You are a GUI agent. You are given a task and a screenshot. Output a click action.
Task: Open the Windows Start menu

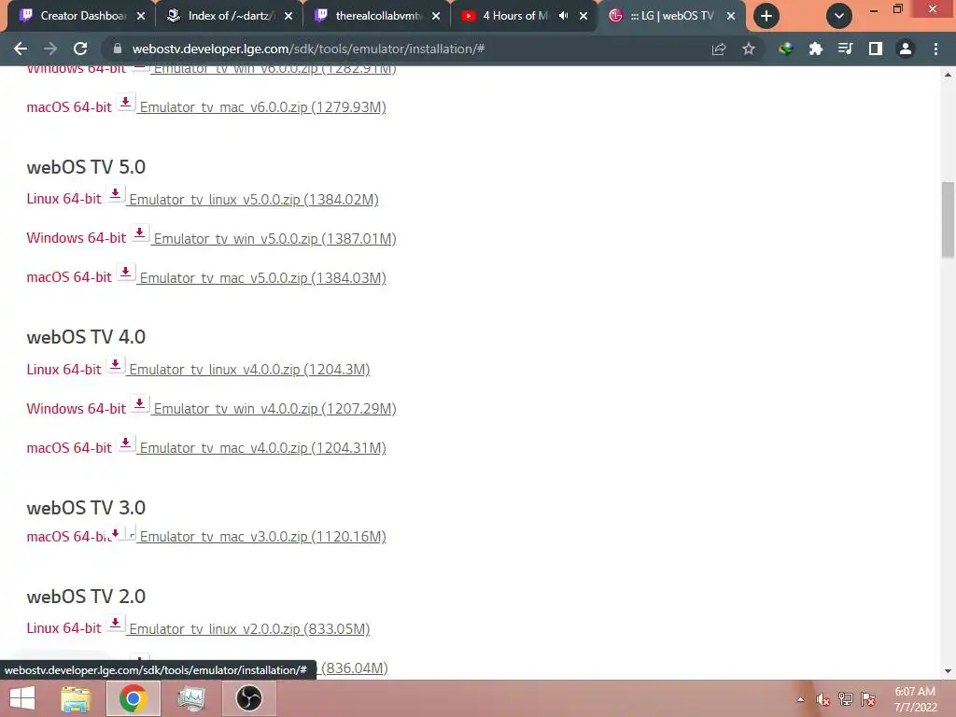tap(22, 698)
